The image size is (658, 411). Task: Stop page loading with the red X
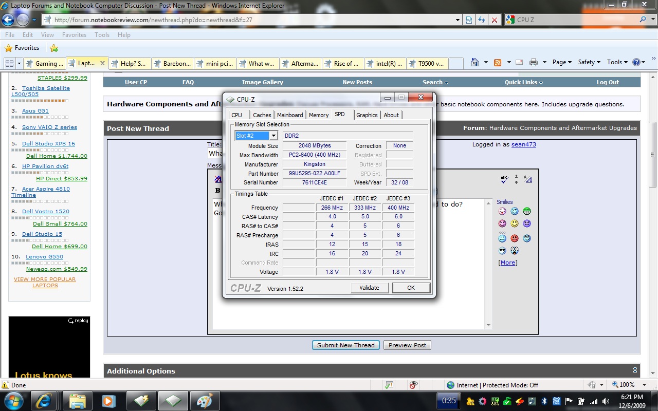pos(494,20)
